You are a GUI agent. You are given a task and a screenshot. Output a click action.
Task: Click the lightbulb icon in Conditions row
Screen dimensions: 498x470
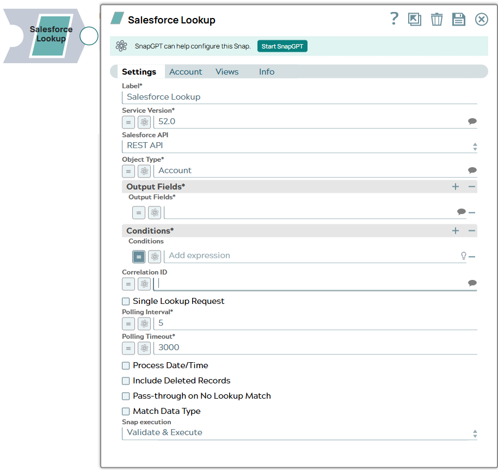[464, 256]
